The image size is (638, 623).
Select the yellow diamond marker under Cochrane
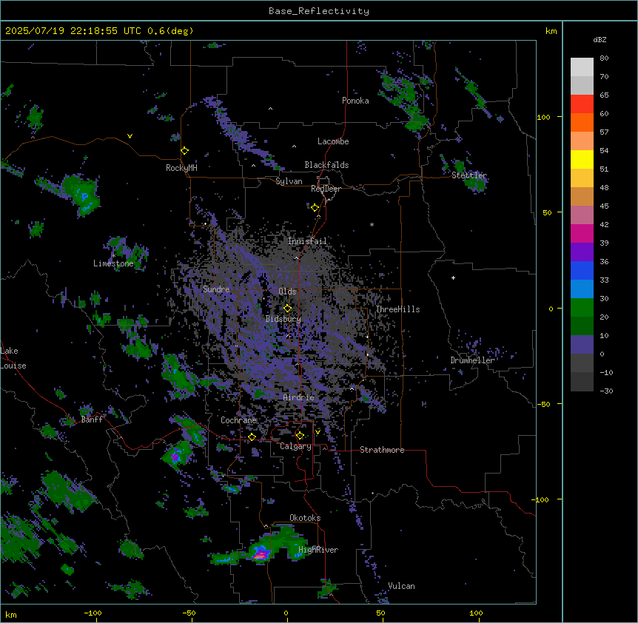click(252, 437)
